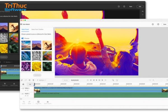This screenshot has width=168, height=112.
Task: Click second round icon left of light window Save
Action: [x=158, y=24]
